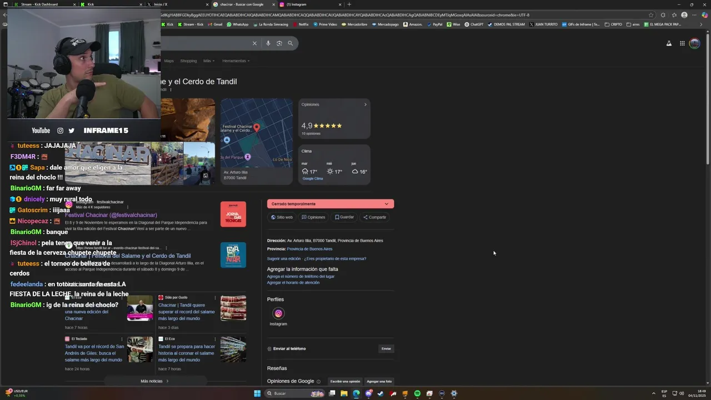711x400 pixels.
Task: Open YouTube icon in the stream overlay
Action: click(x=41, y=131)
